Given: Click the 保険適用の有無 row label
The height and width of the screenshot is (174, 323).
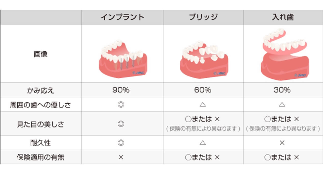Looking at the screenshot, I should click(x=41, y=157).
